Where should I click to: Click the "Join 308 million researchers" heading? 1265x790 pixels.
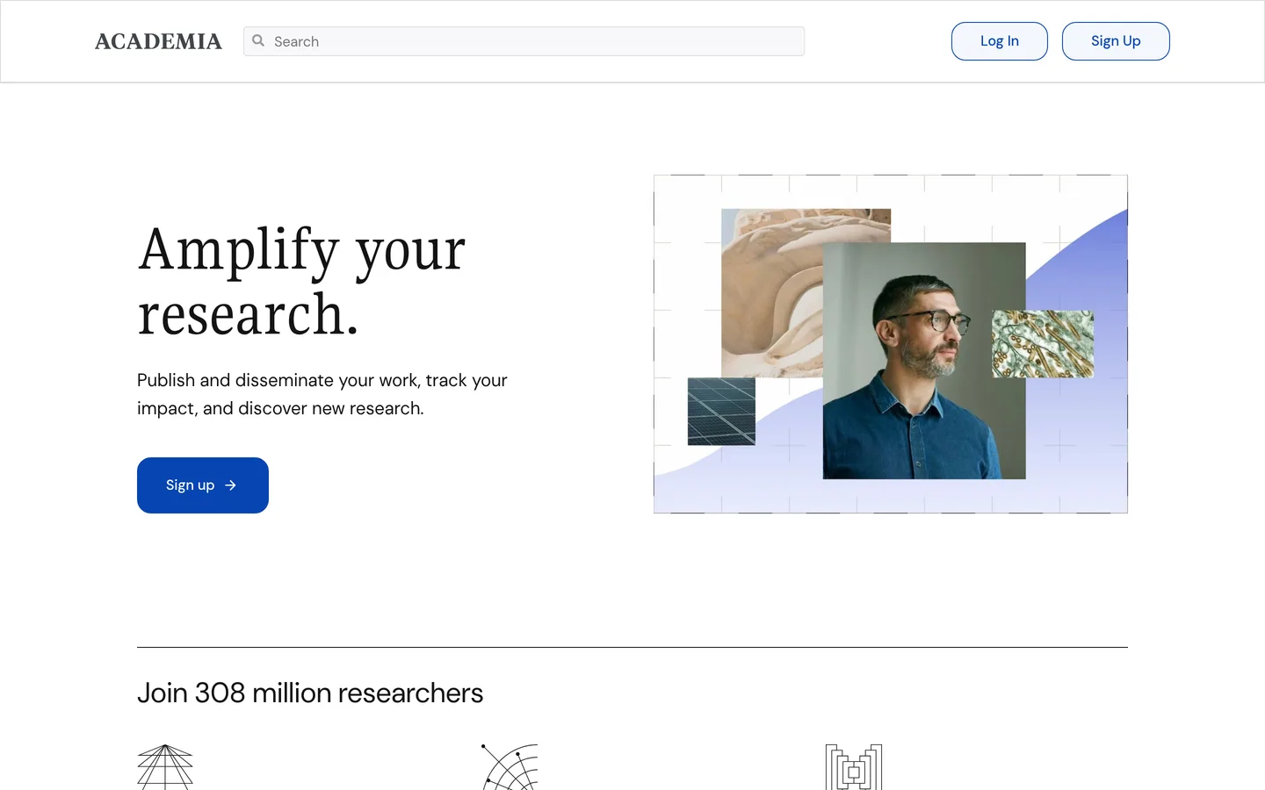click(x=310, y=693)
